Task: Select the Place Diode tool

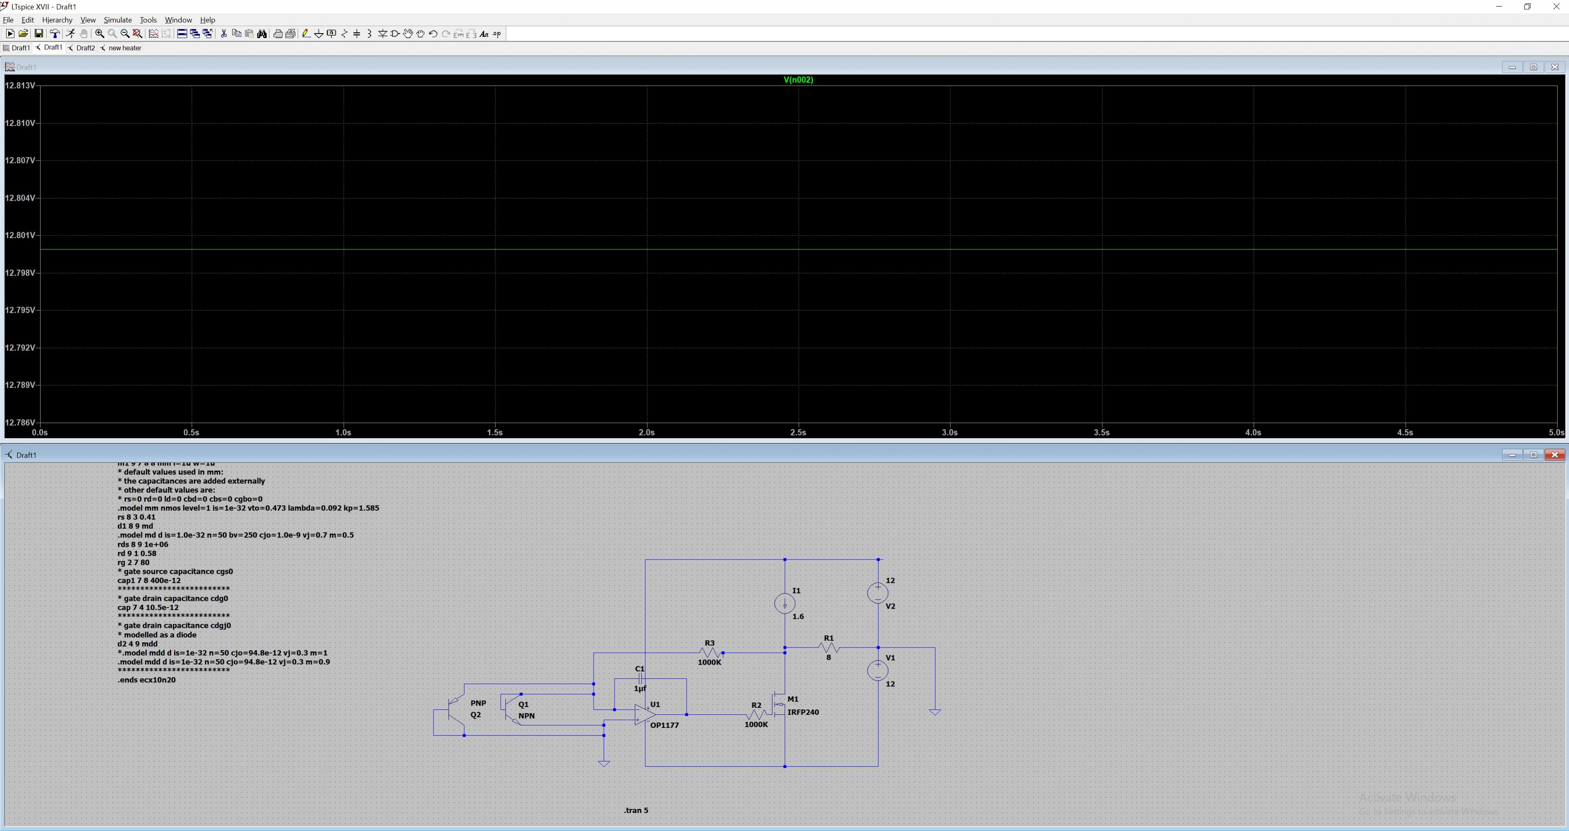Action: [x=383, y=34]
